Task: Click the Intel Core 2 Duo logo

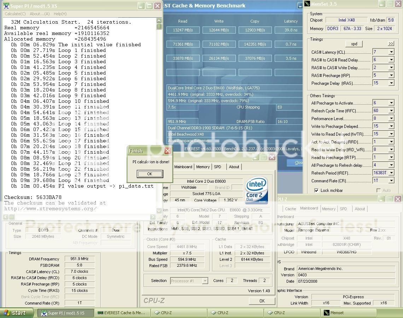Action: [257, 190]
